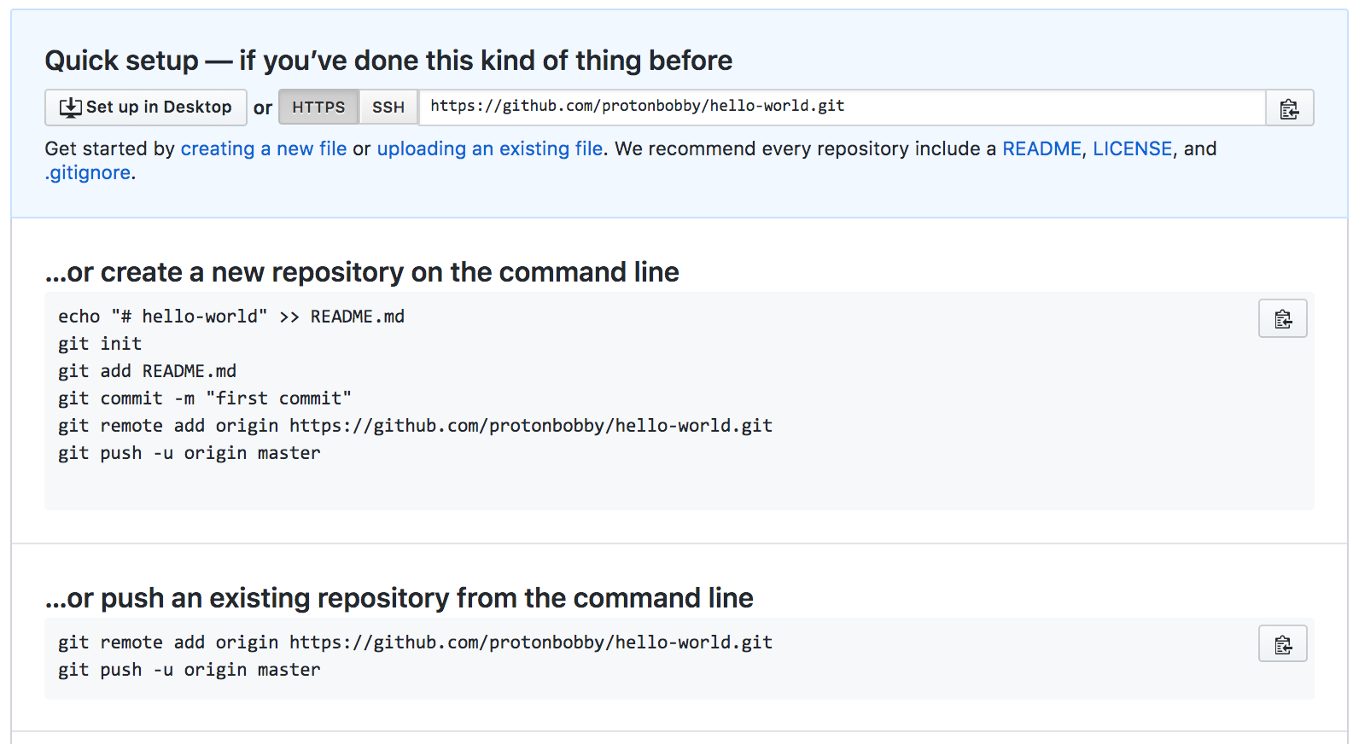Viewport: 1359px width, 744px height.
Task: Click the 'git add README.md' line
Action: 147,371
